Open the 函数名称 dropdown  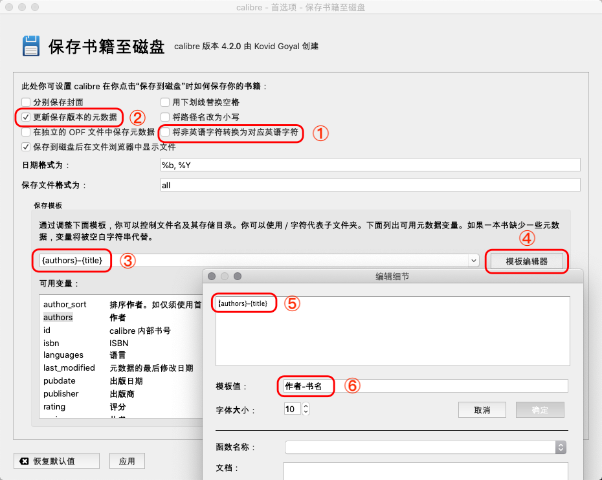(425, 448)
